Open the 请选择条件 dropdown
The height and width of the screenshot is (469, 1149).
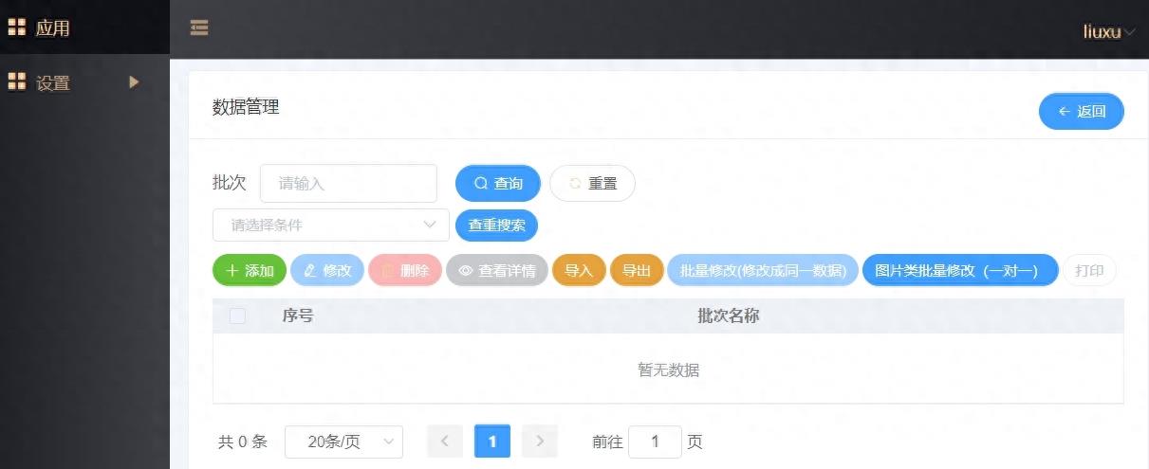331,225
